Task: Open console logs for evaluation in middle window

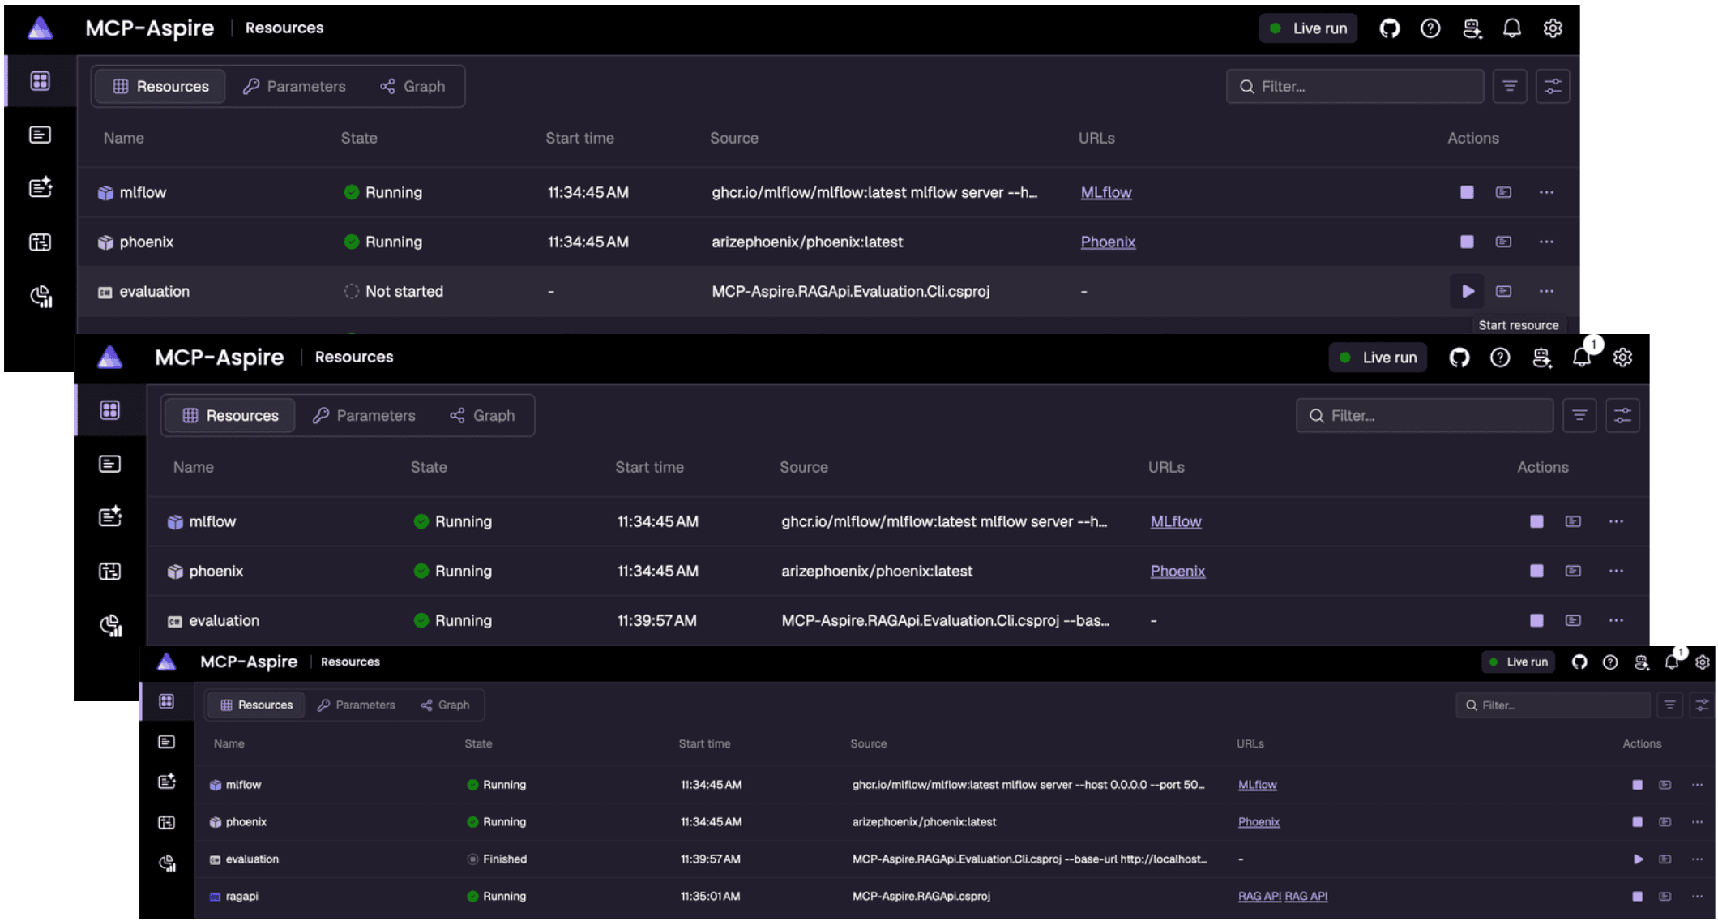Action: pos(1573,620)
